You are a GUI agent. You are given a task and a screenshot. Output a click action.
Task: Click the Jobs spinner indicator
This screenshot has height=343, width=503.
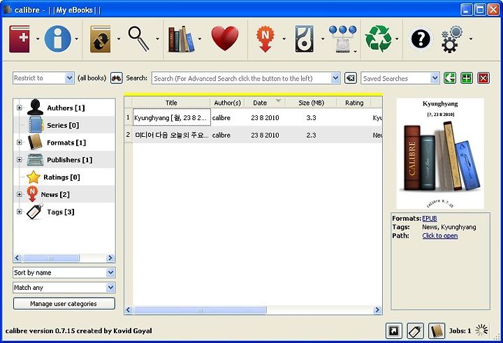481,330
